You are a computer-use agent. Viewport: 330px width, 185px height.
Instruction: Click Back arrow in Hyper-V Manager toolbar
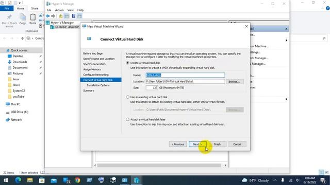(x=48, y=16)
